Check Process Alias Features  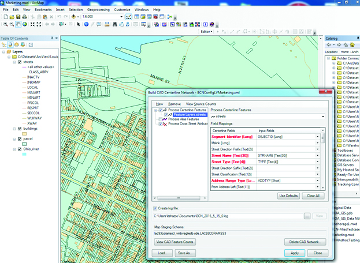(161, 119)
